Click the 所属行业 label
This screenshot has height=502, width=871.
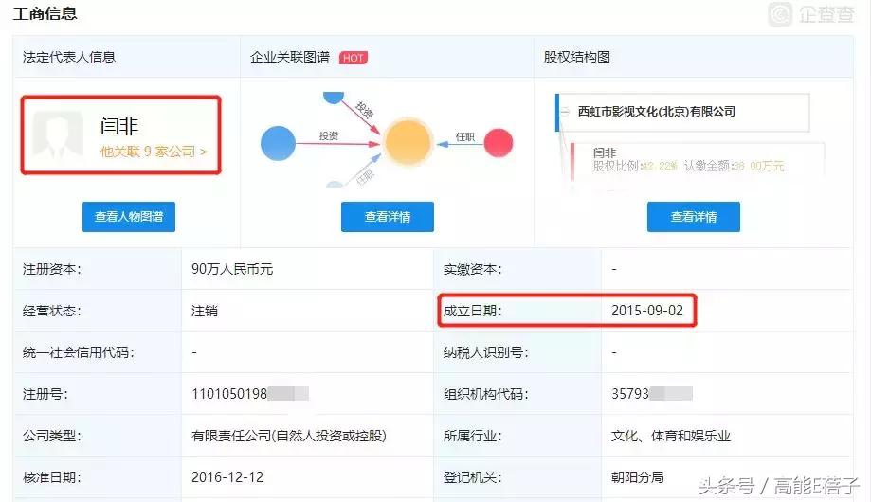[473, 436]
